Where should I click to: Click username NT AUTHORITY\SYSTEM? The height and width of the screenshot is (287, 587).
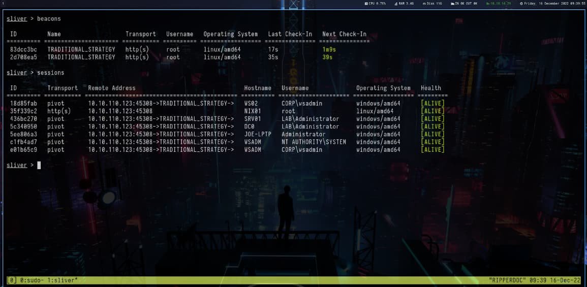click(x=314, y=142)
